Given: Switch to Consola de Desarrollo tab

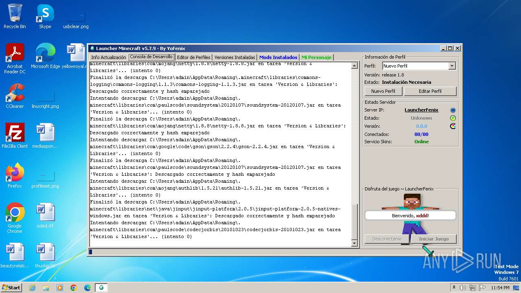Looking at the screenshot, I should click(151, 57).
